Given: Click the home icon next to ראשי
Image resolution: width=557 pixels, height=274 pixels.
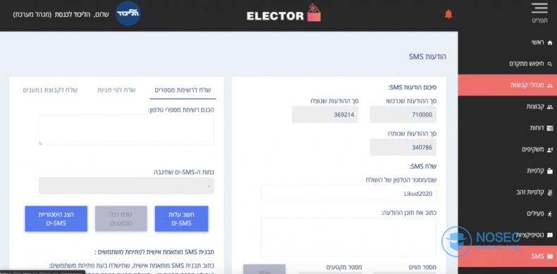Looking at the screenshot, I should click(550, 42).
